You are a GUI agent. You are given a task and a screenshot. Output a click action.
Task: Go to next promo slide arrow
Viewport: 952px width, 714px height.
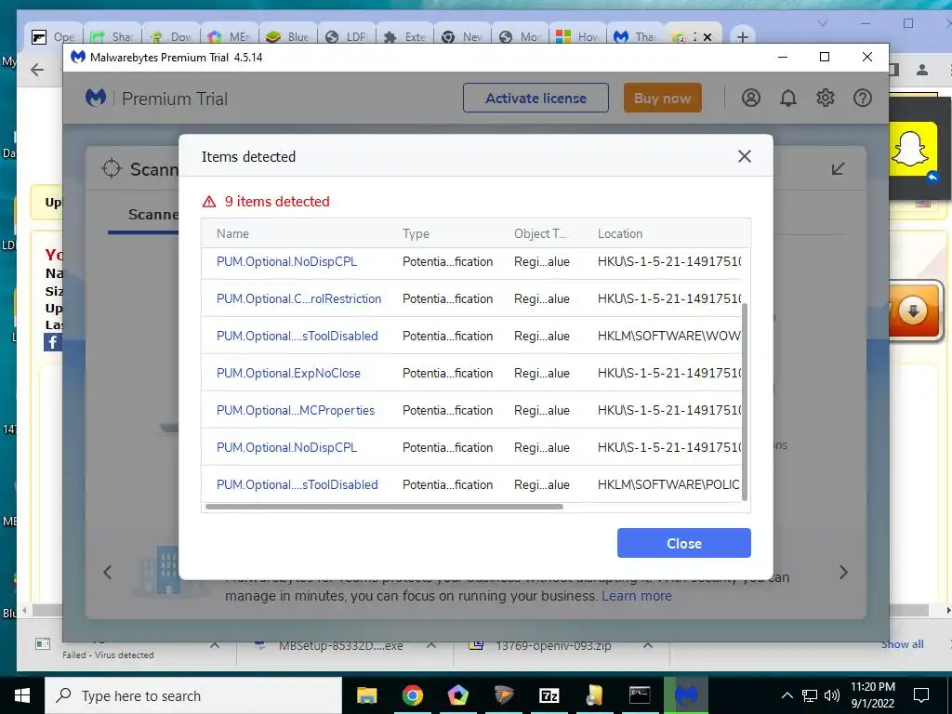pos(843,572)
